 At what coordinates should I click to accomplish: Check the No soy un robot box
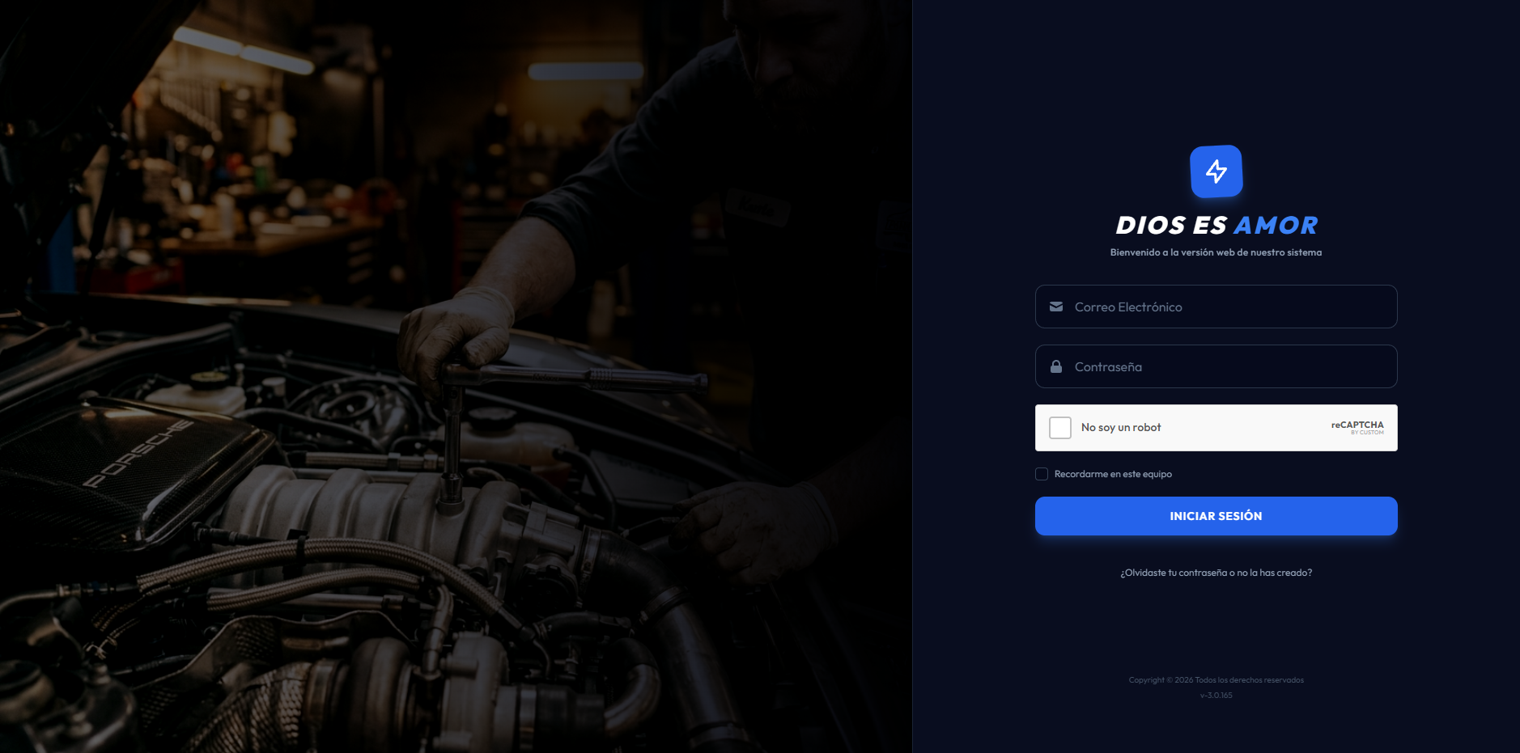coord(1060,428)
